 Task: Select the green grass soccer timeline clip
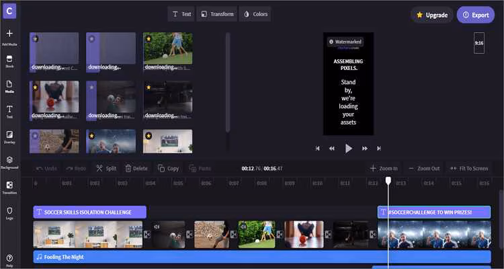tap(257, 234)
